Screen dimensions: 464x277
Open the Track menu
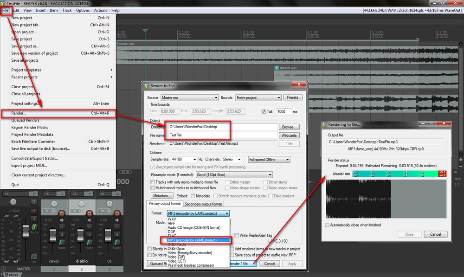tap(67, 10)
